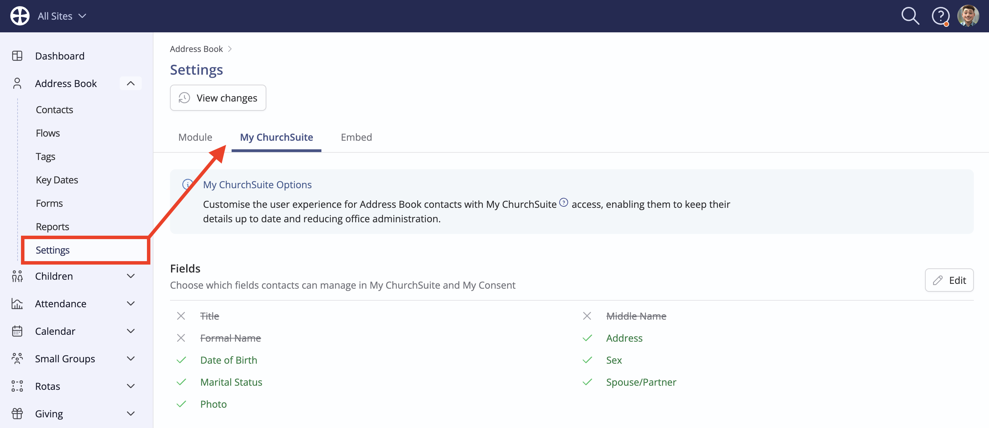
Task: Expand the Giving section chevron
Action: click(130, 414)
